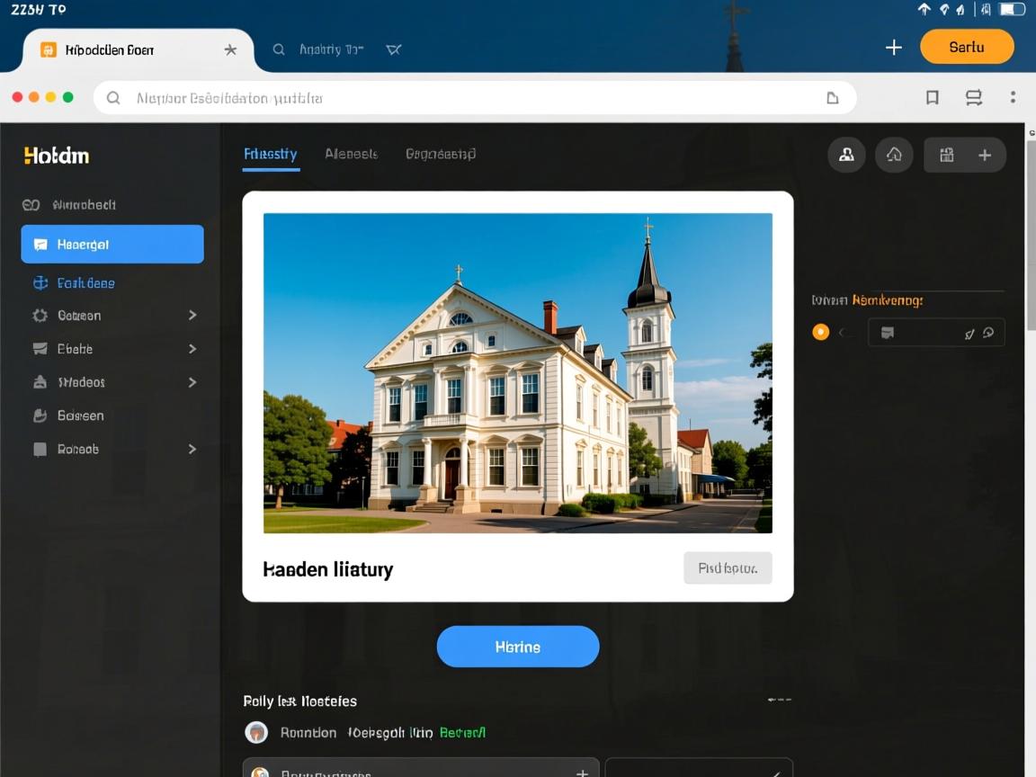Select the highlighted Haergal sidebar item
Viewport: 1036px width, 777px height.
(x=112, y=245)
